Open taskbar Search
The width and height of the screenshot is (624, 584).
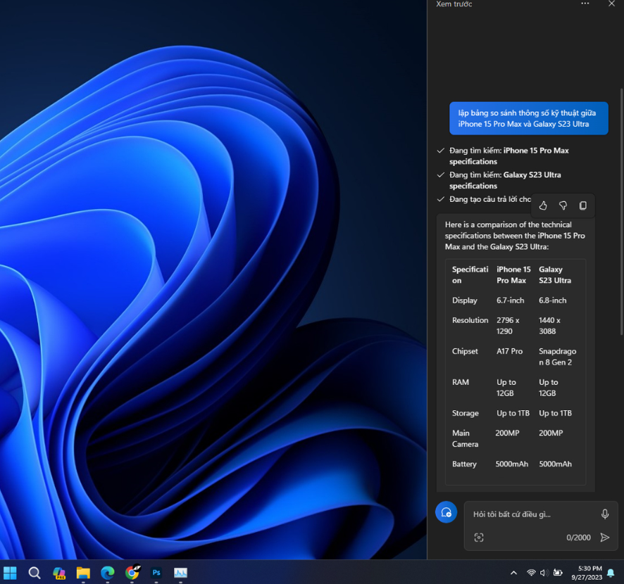[x=35, y=573]
